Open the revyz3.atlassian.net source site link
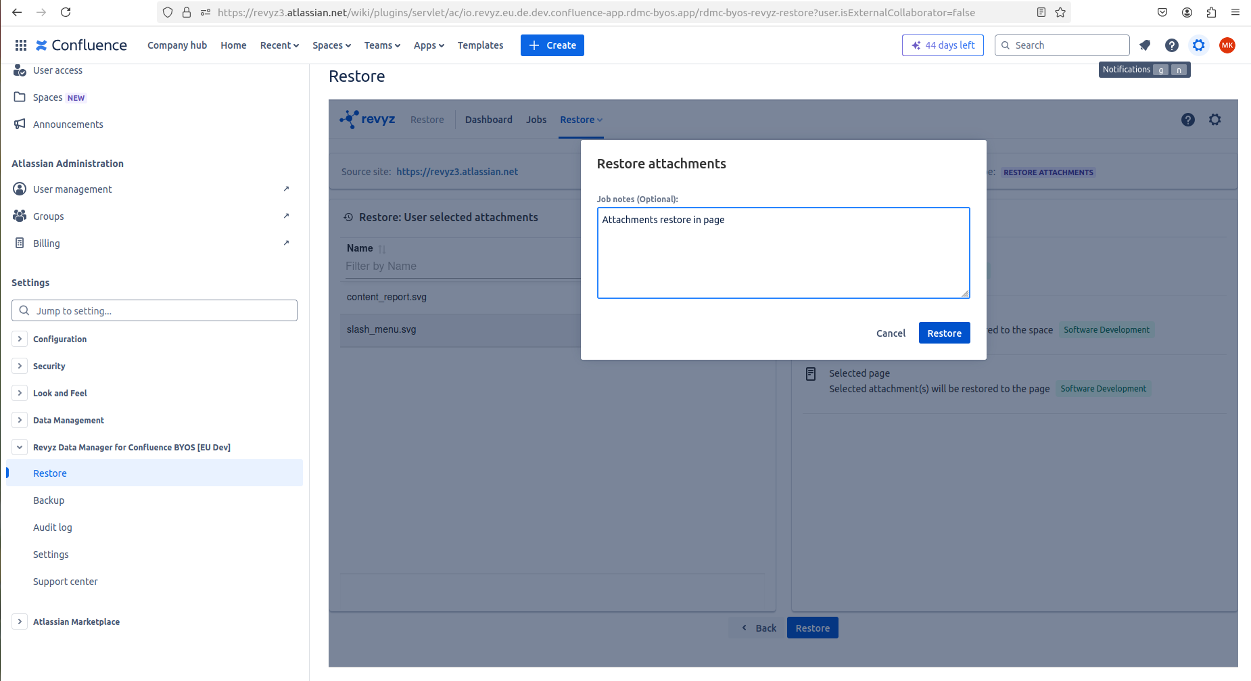Viewport: 1251px width, 681px height. pos(457,172)
